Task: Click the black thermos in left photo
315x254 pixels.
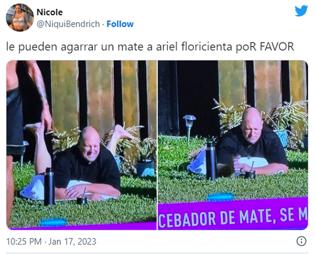Action: [x=50, y=186]
